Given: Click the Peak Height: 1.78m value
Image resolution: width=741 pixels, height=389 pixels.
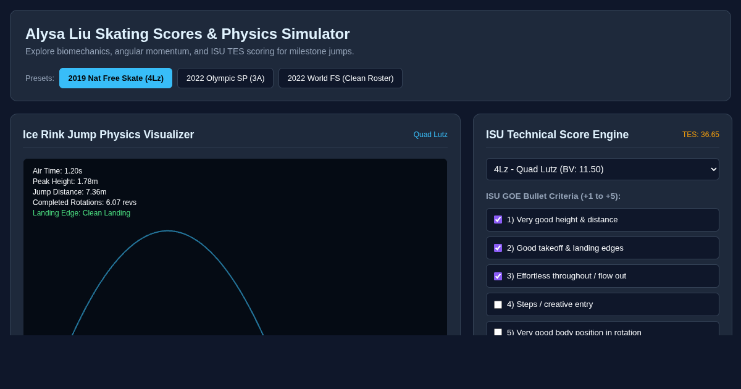Looking at the screenshot, I should coord(65,182).
